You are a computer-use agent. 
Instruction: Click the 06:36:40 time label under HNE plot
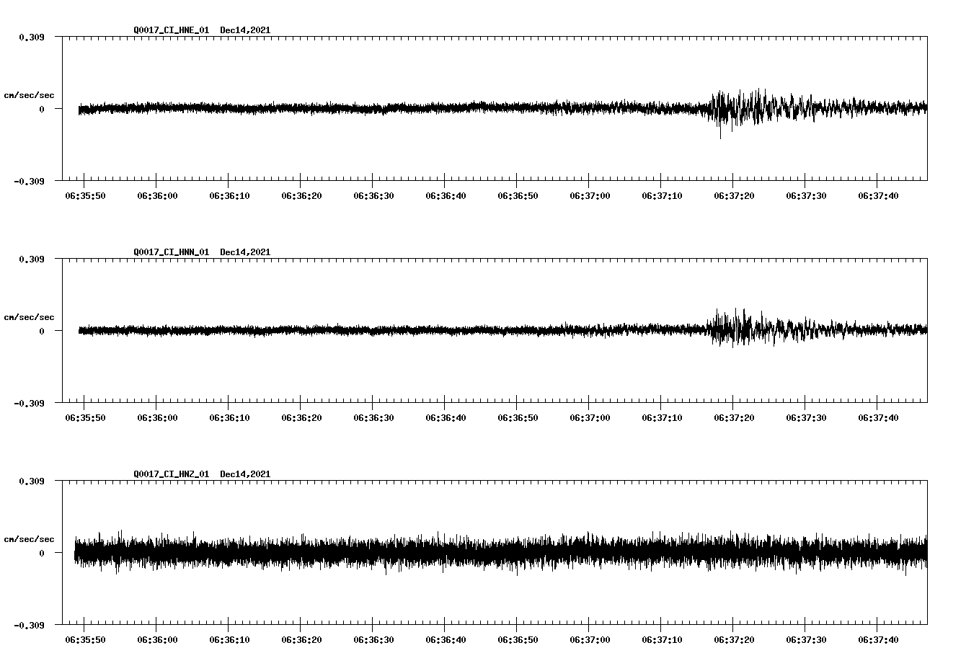446,196
